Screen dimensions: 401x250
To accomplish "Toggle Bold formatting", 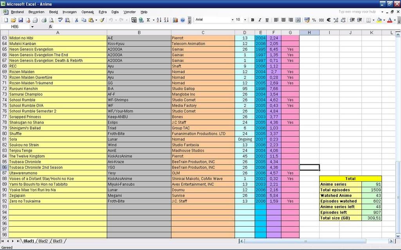I will point(253,20).
